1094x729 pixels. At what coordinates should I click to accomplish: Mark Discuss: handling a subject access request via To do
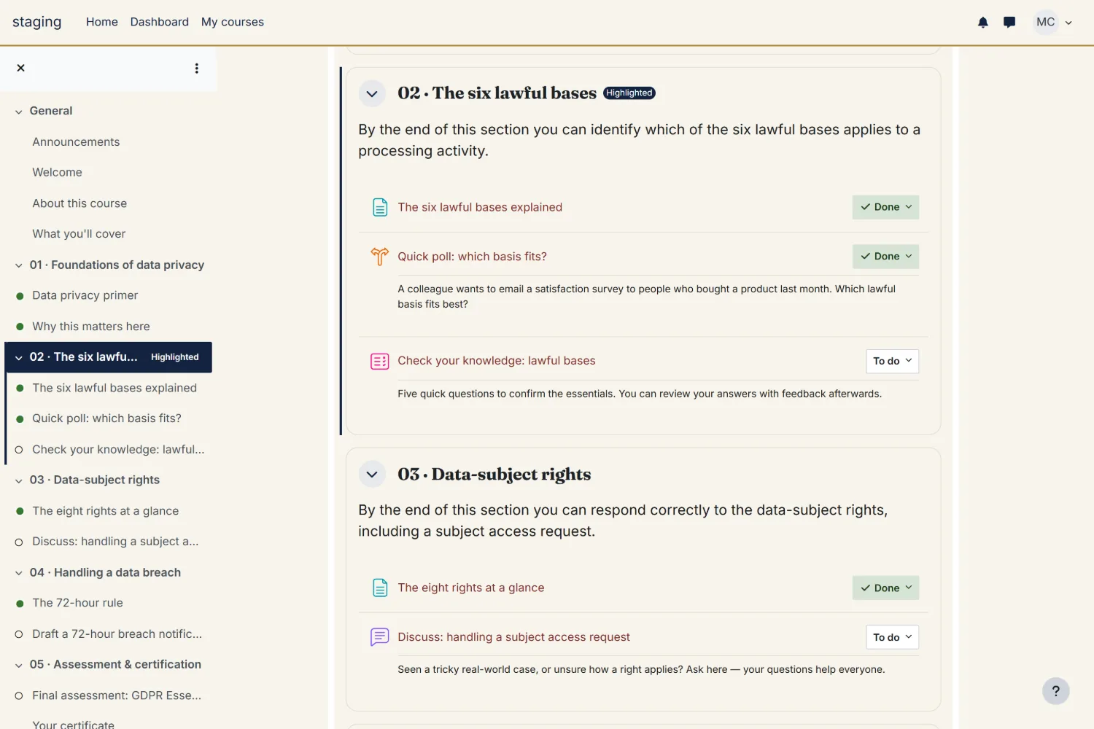coord(892,637)
